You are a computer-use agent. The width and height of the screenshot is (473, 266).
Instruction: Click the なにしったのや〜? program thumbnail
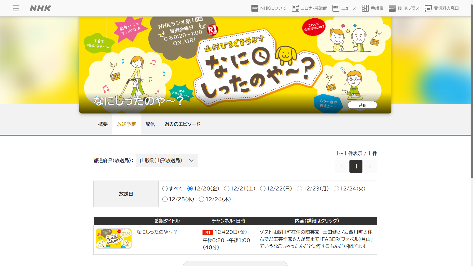pyautogui.click(x=114, y=239)
